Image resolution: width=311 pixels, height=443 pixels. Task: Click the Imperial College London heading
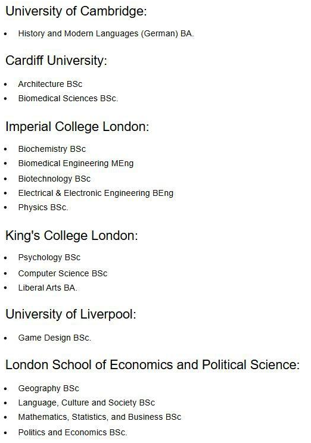[x=77, y=127]
